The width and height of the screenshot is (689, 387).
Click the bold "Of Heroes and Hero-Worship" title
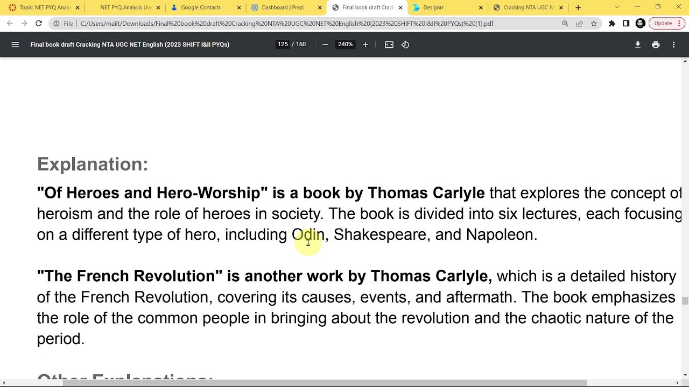click(x=152, y=193)
